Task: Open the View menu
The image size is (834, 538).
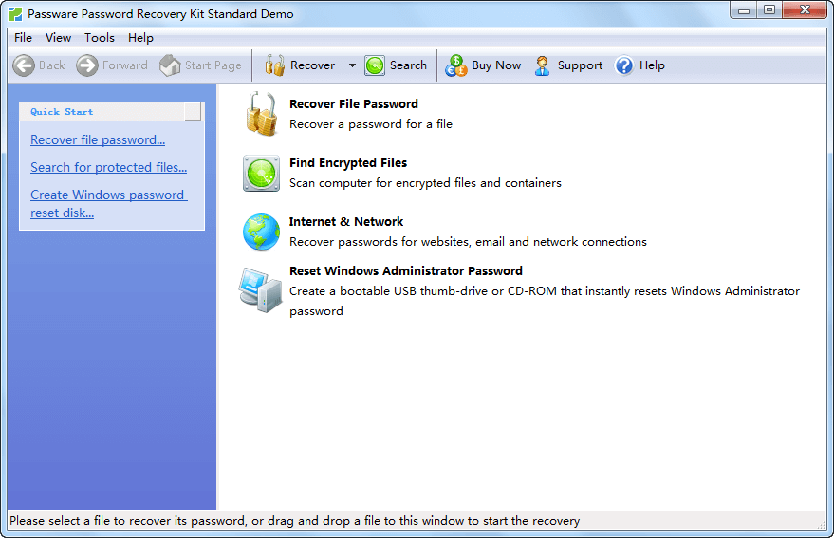Action: click(58, 38)
